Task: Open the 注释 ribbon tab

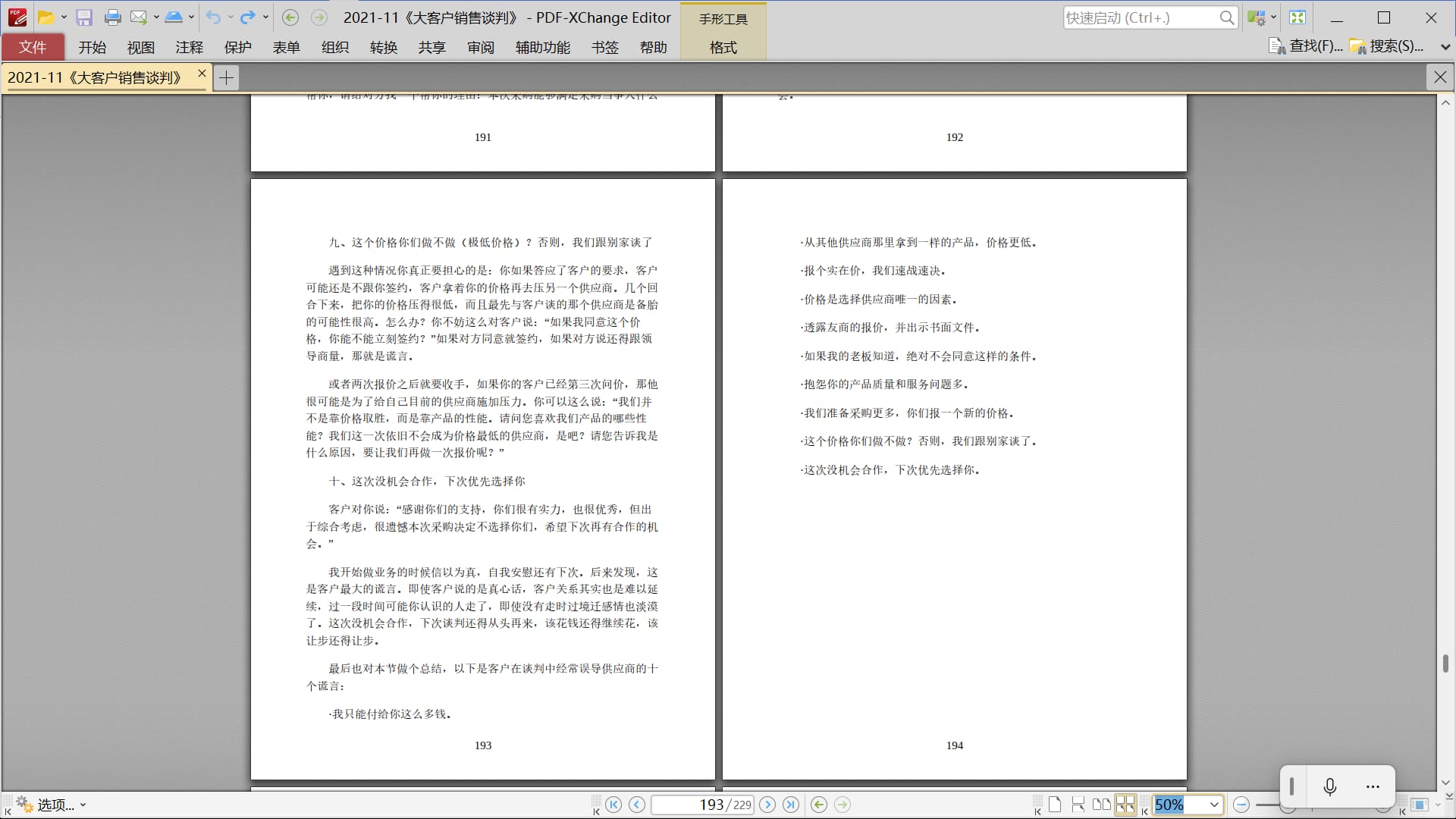Action: coord(189,48)
